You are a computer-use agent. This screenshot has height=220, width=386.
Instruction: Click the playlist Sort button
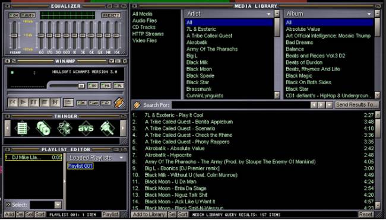pyautogui.click(x=40, y=215)
